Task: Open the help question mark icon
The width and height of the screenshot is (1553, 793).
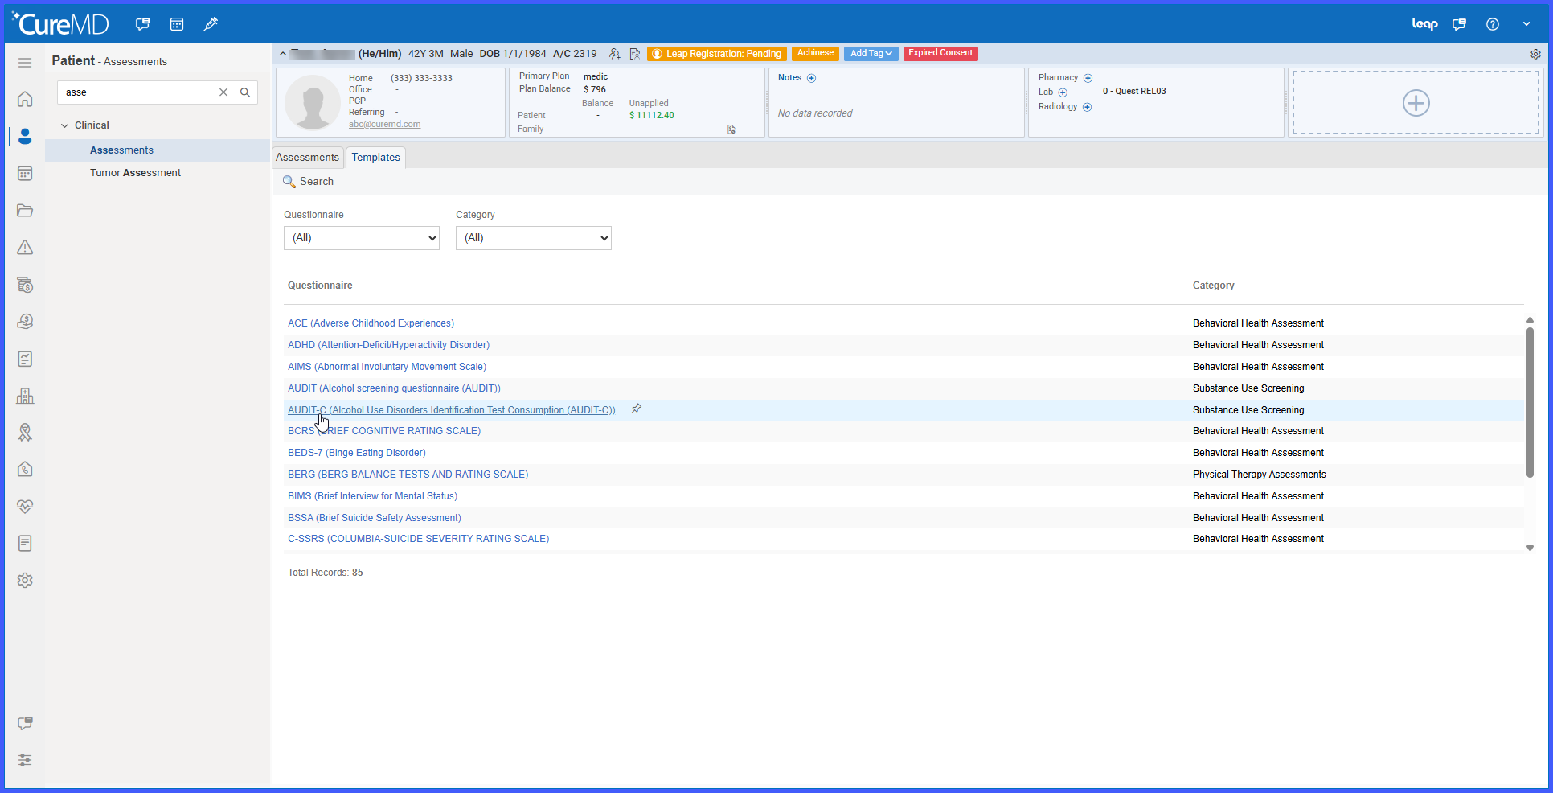Action: pos(1492,24)
